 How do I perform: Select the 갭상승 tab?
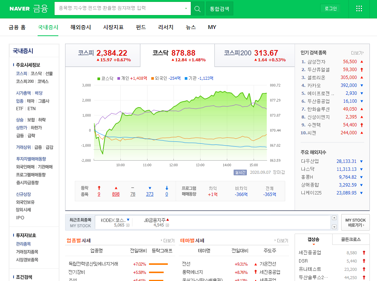tap(313, 239)
